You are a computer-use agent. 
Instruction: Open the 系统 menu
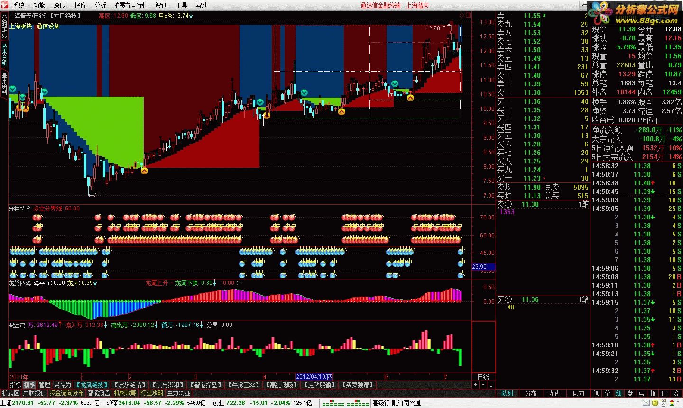pos(19,5)
